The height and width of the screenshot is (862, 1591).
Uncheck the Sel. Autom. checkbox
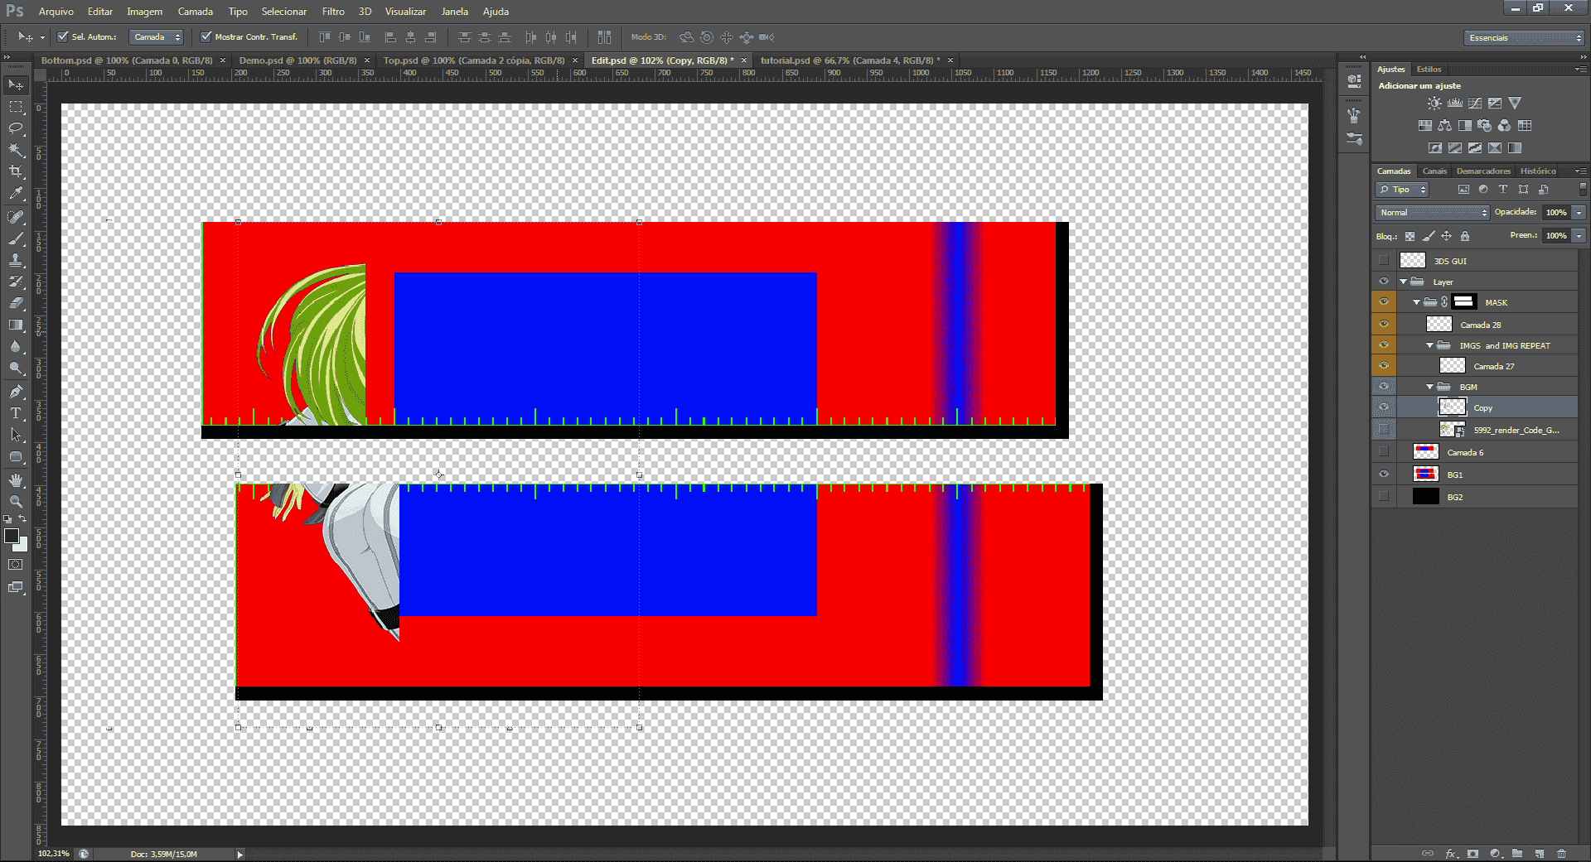(x=63, y=36)
